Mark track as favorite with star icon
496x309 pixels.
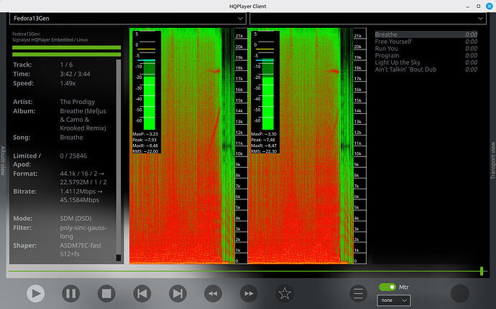(x=285, y=293)
